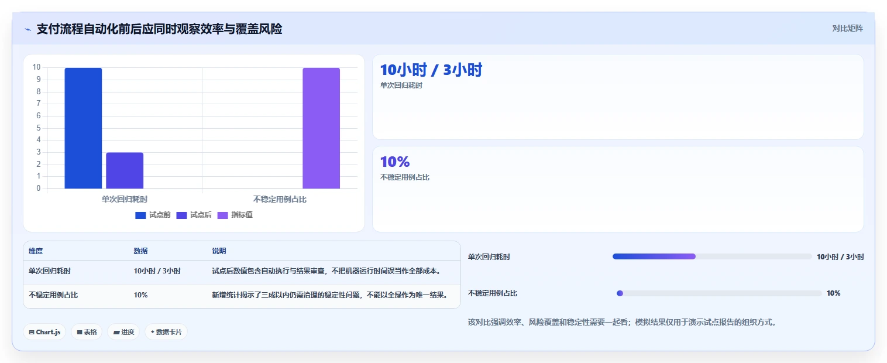This screenshot has width=887, height=363.
Task: Click the 维度 column header
Action: point(36,251)
